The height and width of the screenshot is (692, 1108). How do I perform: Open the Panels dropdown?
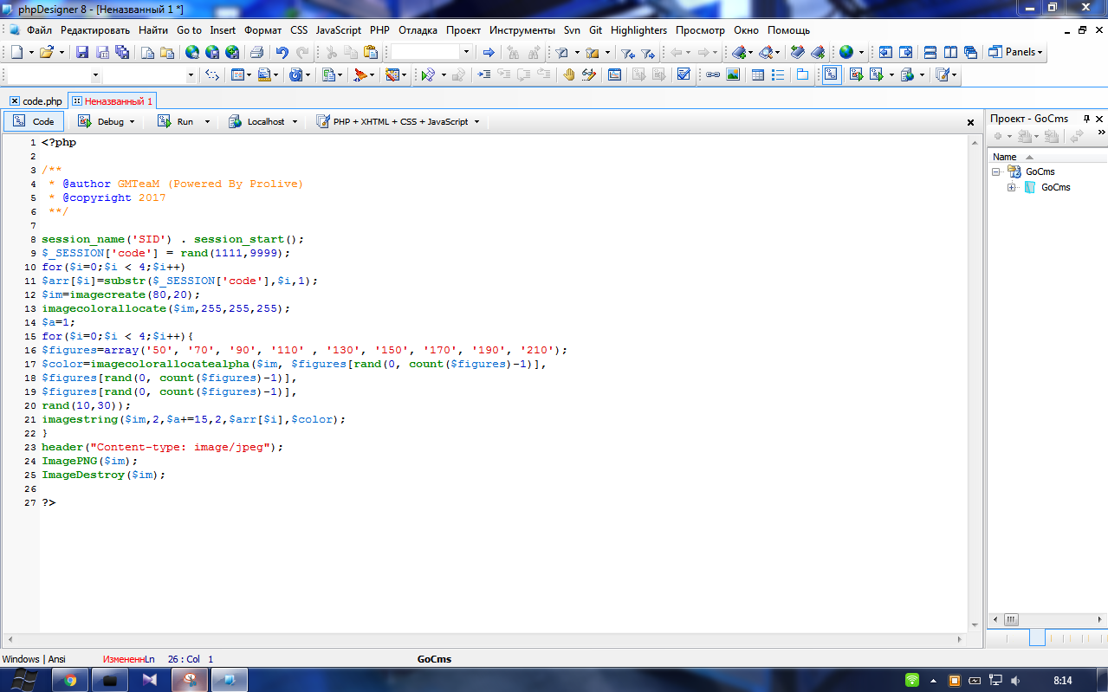point(1016,52)
